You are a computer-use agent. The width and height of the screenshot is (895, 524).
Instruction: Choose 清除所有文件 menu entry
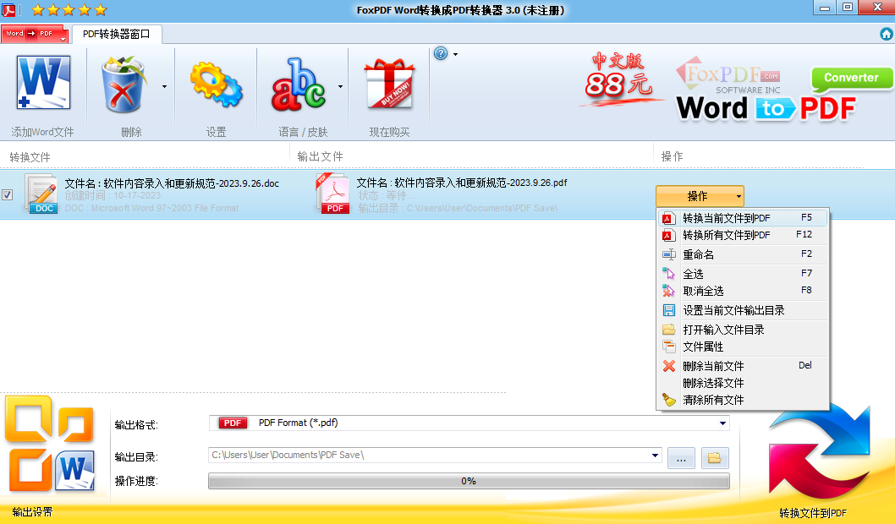[x=743, y=400]
